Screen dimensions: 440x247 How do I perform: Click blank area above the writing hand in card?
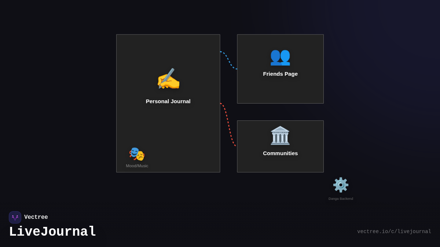(168, 49)
